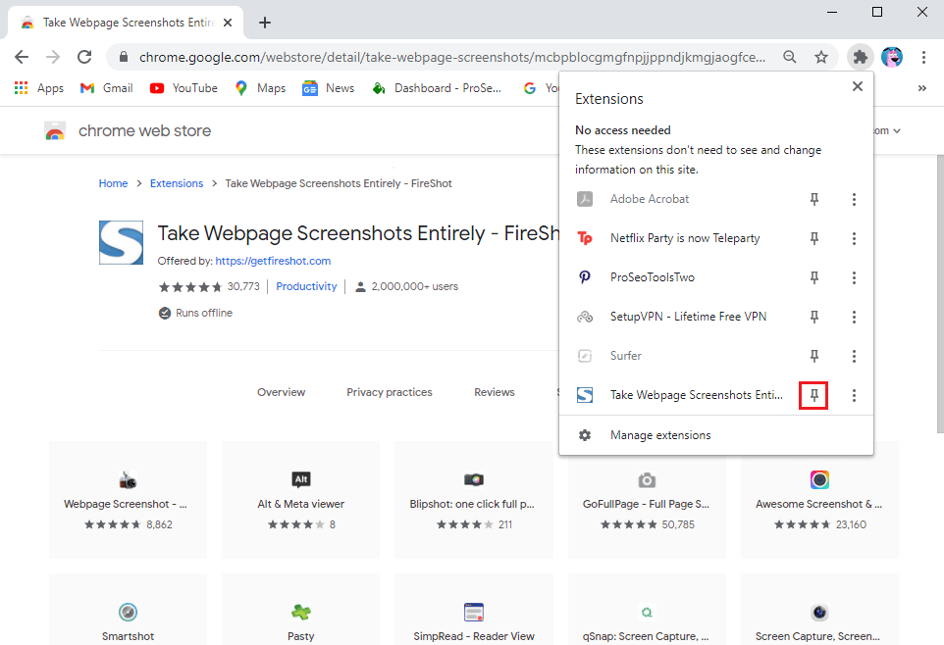
Task: Click the zoom magnifier icon in address bar
Action: coord(790,58)
